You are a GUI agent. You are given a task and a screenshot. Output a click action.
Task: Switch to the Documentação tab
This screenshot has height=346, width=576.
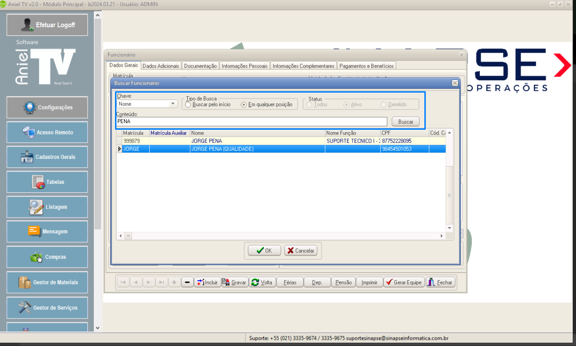[200, 66]
